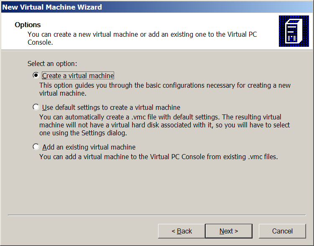Select the radio circle beside Create a virtual machine
This screenshot has width=314, height=246.
[x=36, y=76]
